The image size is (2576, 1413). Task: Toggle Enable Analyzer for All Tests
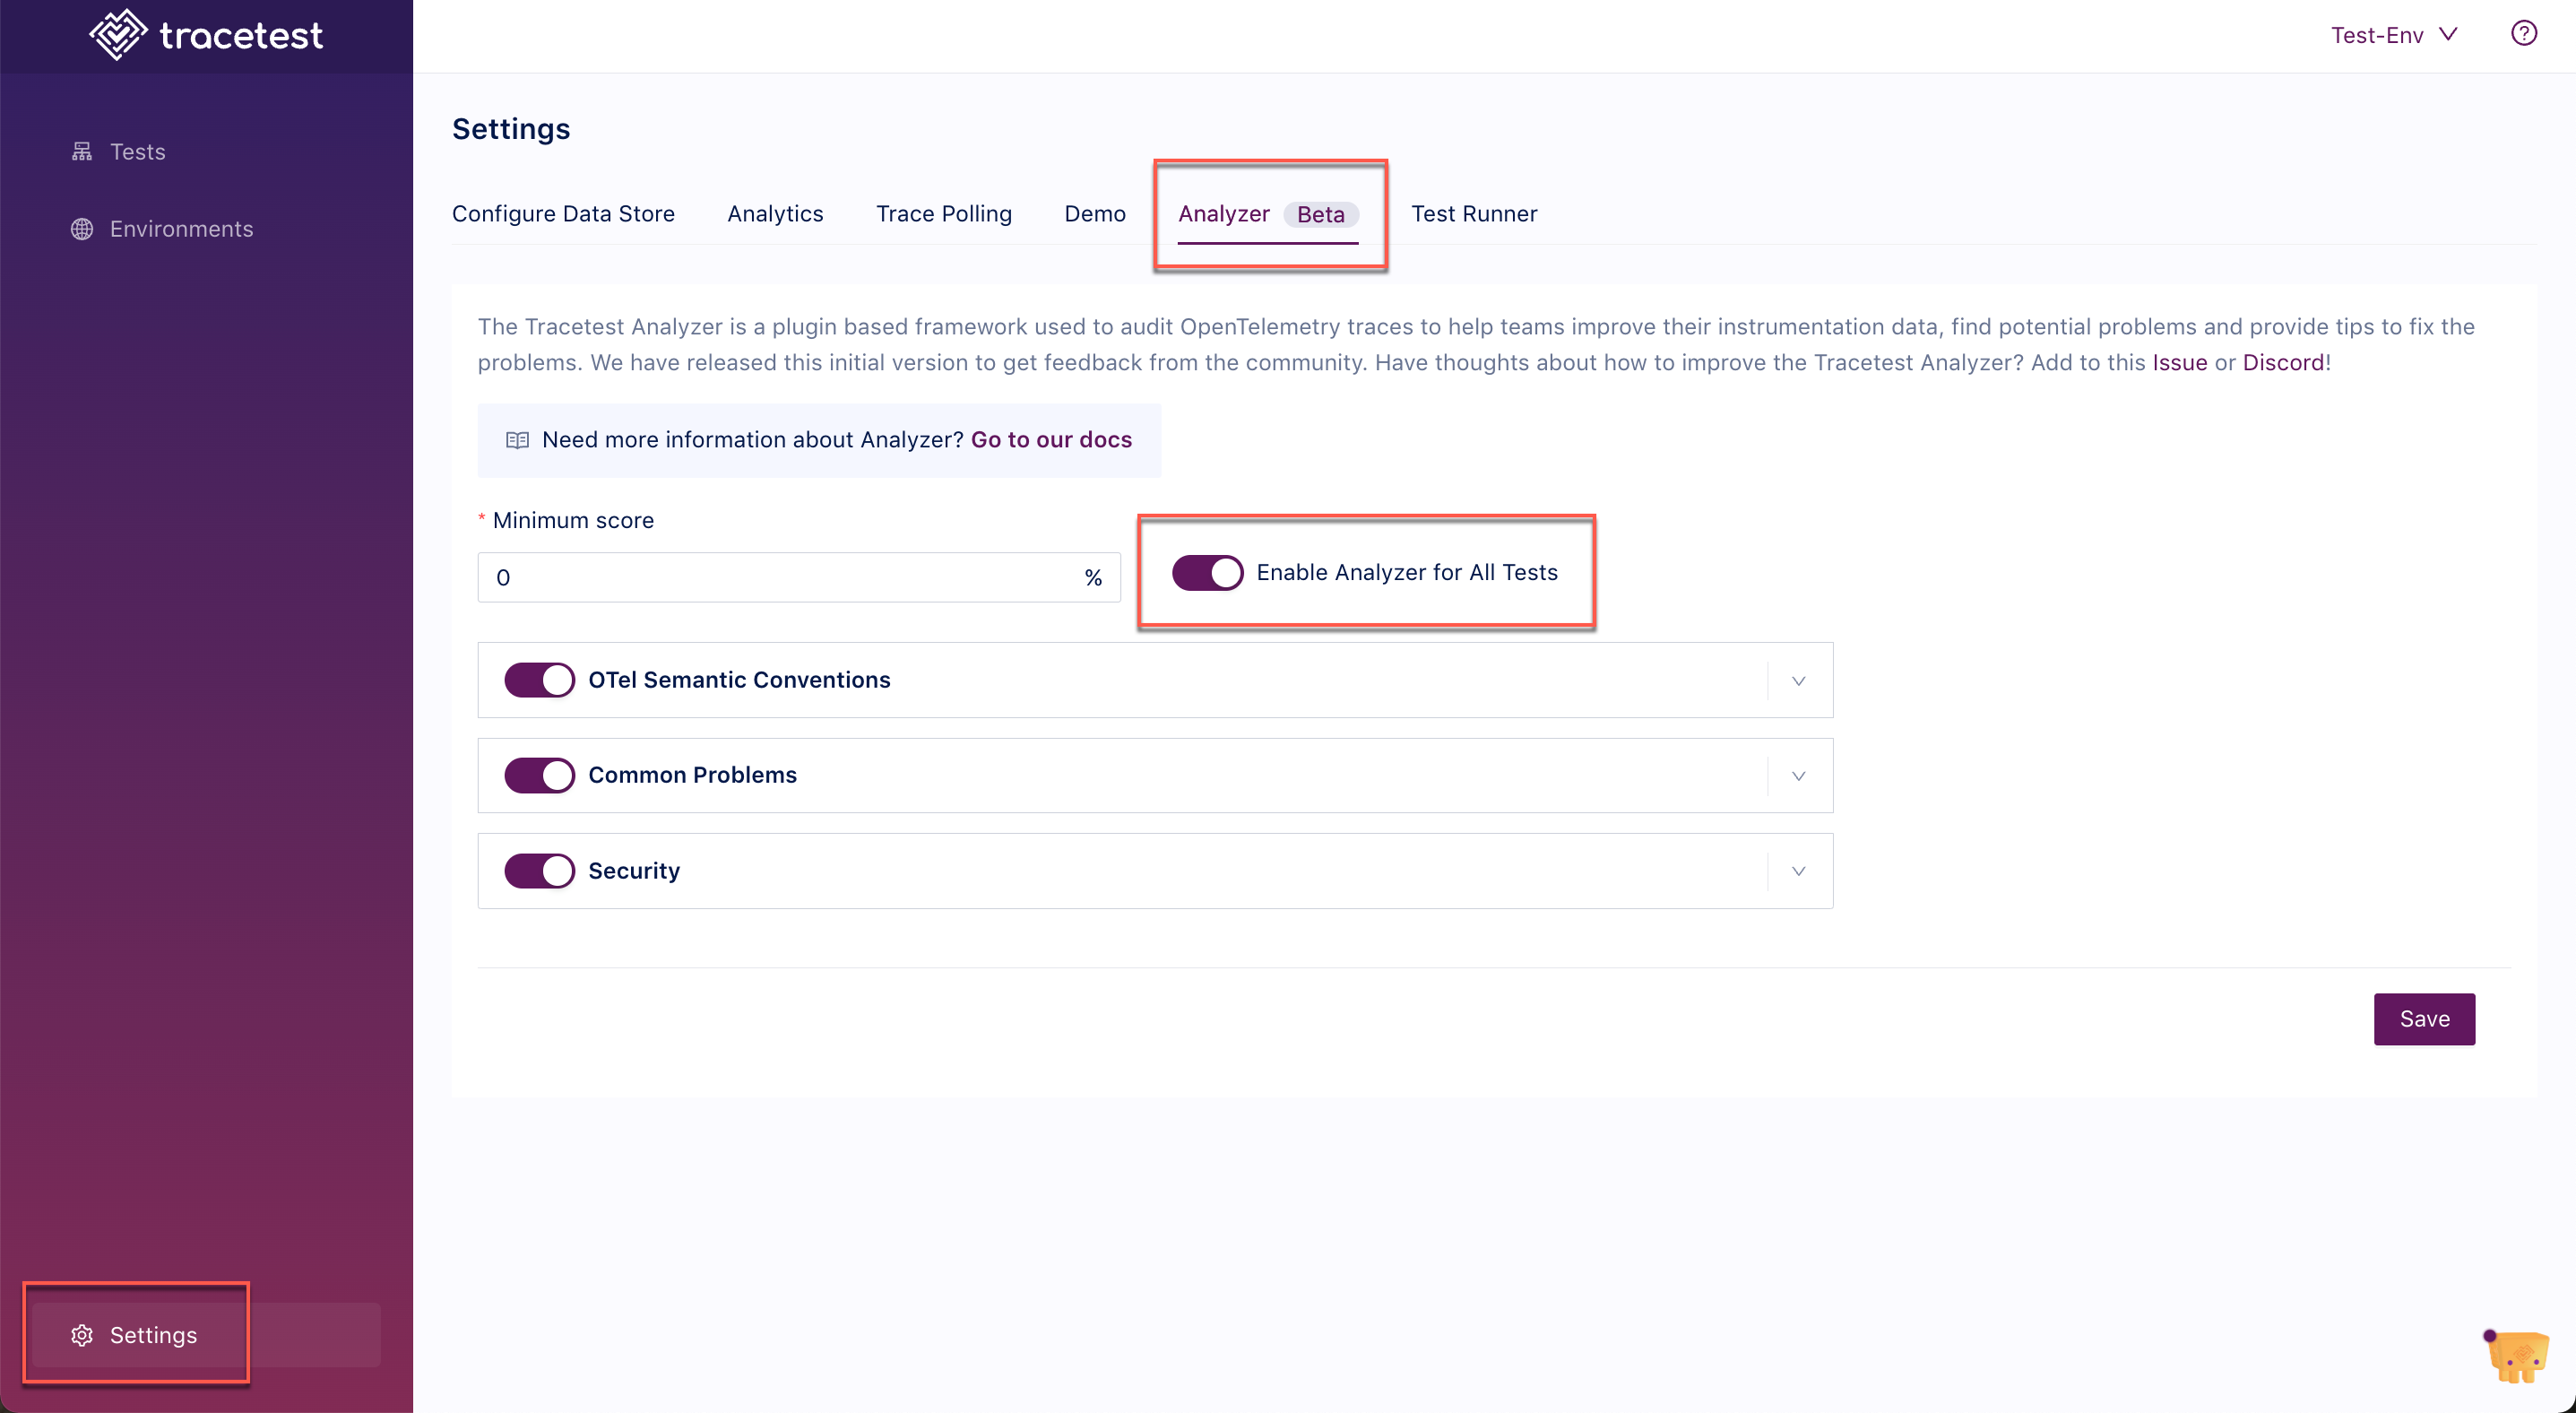tap(1207, 573)
